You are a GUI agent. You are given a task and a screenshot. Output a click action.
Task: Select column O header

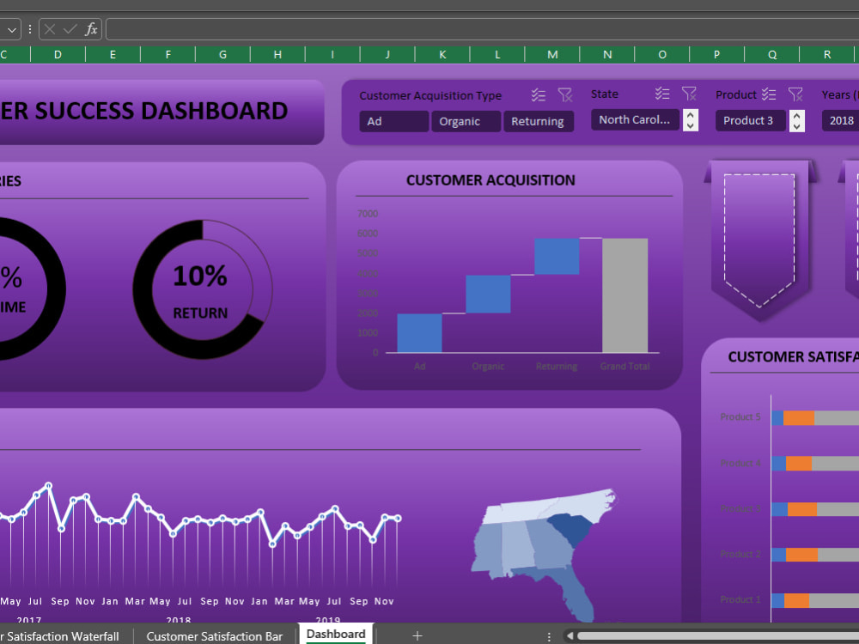[x=662, y=54]
